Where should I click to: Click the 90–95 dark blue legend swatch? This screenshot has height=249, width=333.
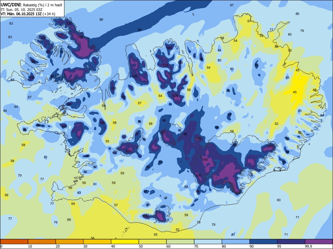pos(263,242)
